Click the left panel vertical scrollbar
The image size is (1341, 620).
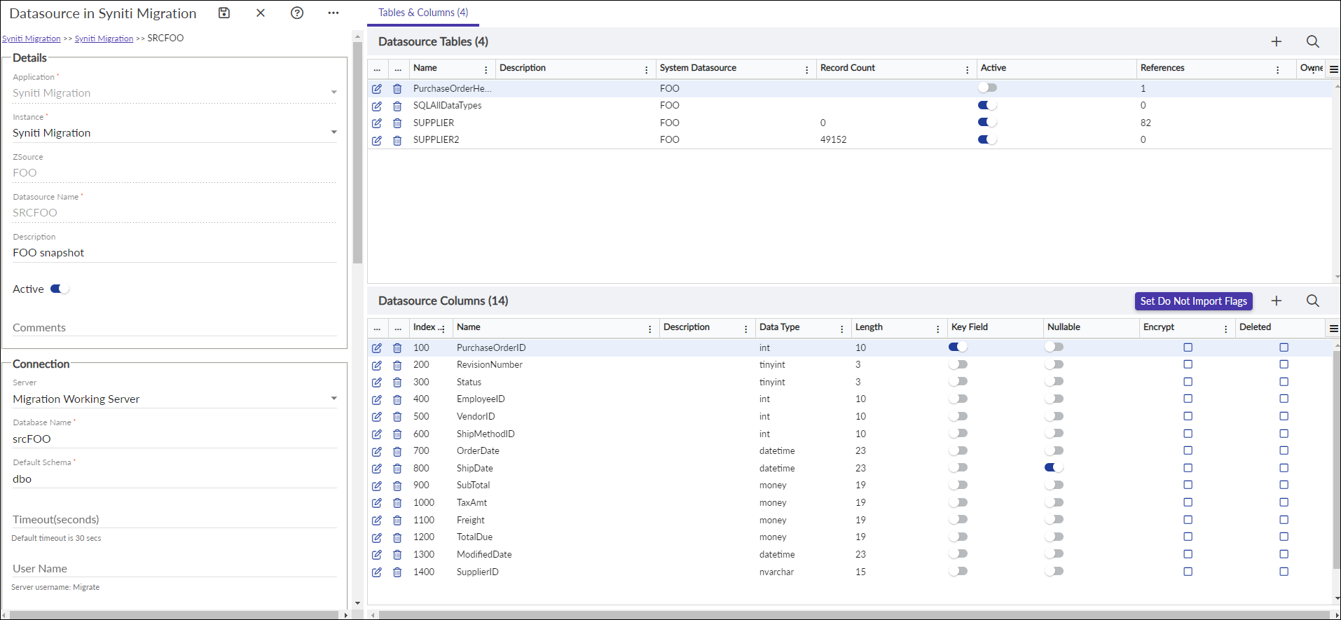click(x=357, y=153)
